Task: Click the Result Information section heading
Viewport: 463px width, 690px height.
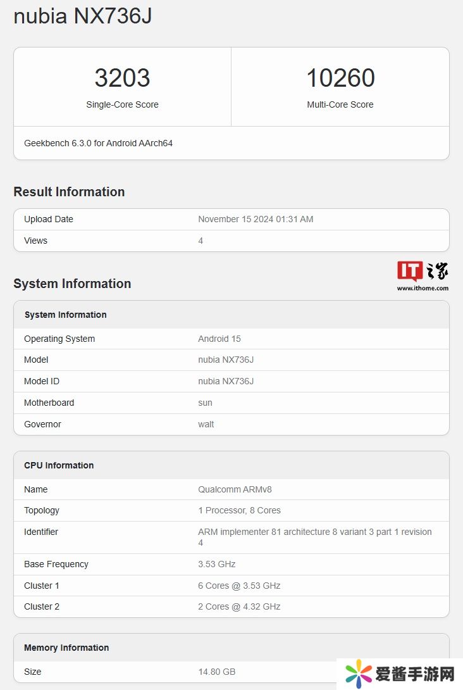Action: point(69,192)
